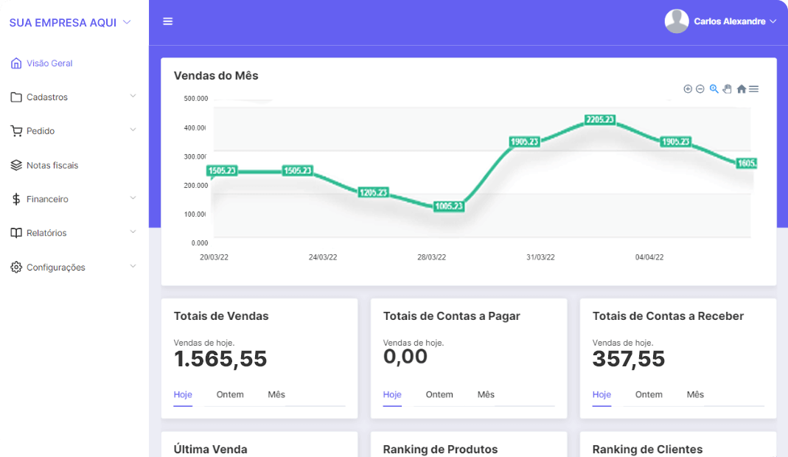Image resolution: width=788 pixels, height=457 pixels.
Task: Zoom out on the sales chart
Action: (700, 88)
